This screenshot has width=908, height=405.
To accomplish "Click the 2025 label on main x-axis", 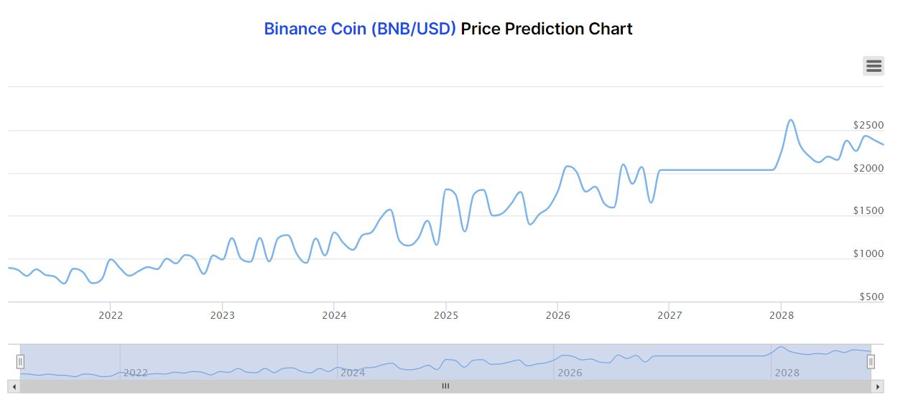I will (446, 315).
